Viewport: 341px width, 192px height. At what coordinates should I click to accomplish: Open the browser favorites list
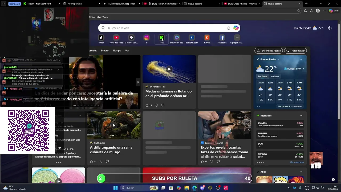pos(311,11)
